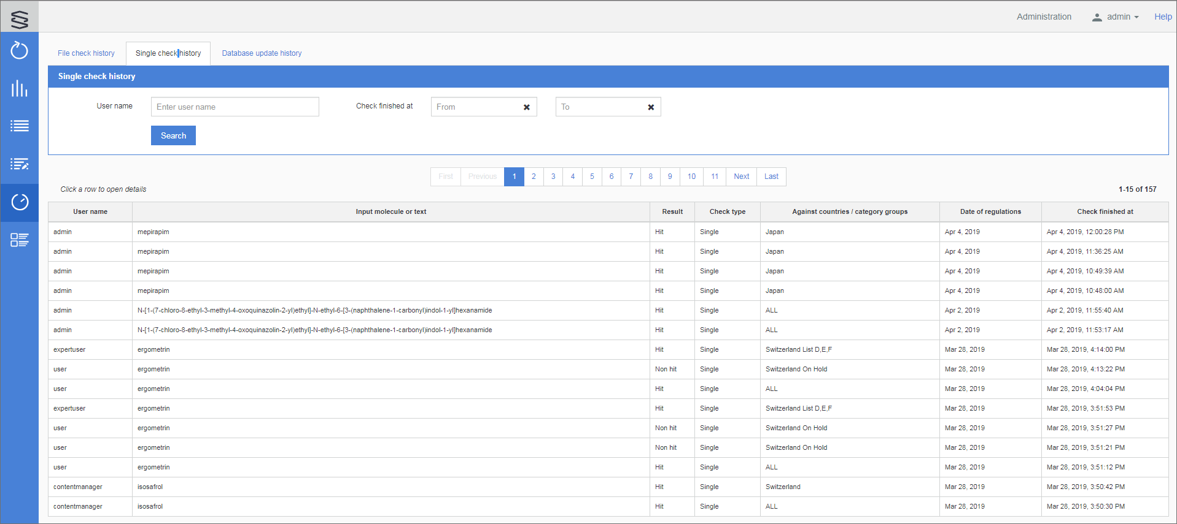The width and height of the screenshot is (1177, 524).
Task: Clear the From date with X icon
Action: click(526, 107)
